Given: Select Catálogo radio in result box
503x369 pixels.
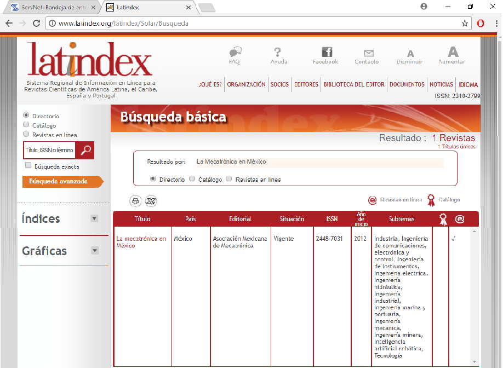Looking at the screenshot, I should [192, 179].
